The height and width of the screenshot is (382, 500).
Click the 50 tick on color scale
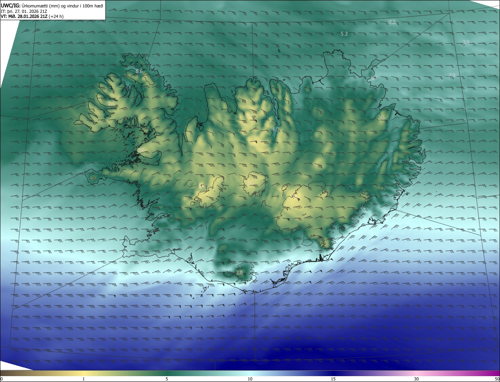pos(497,379)
